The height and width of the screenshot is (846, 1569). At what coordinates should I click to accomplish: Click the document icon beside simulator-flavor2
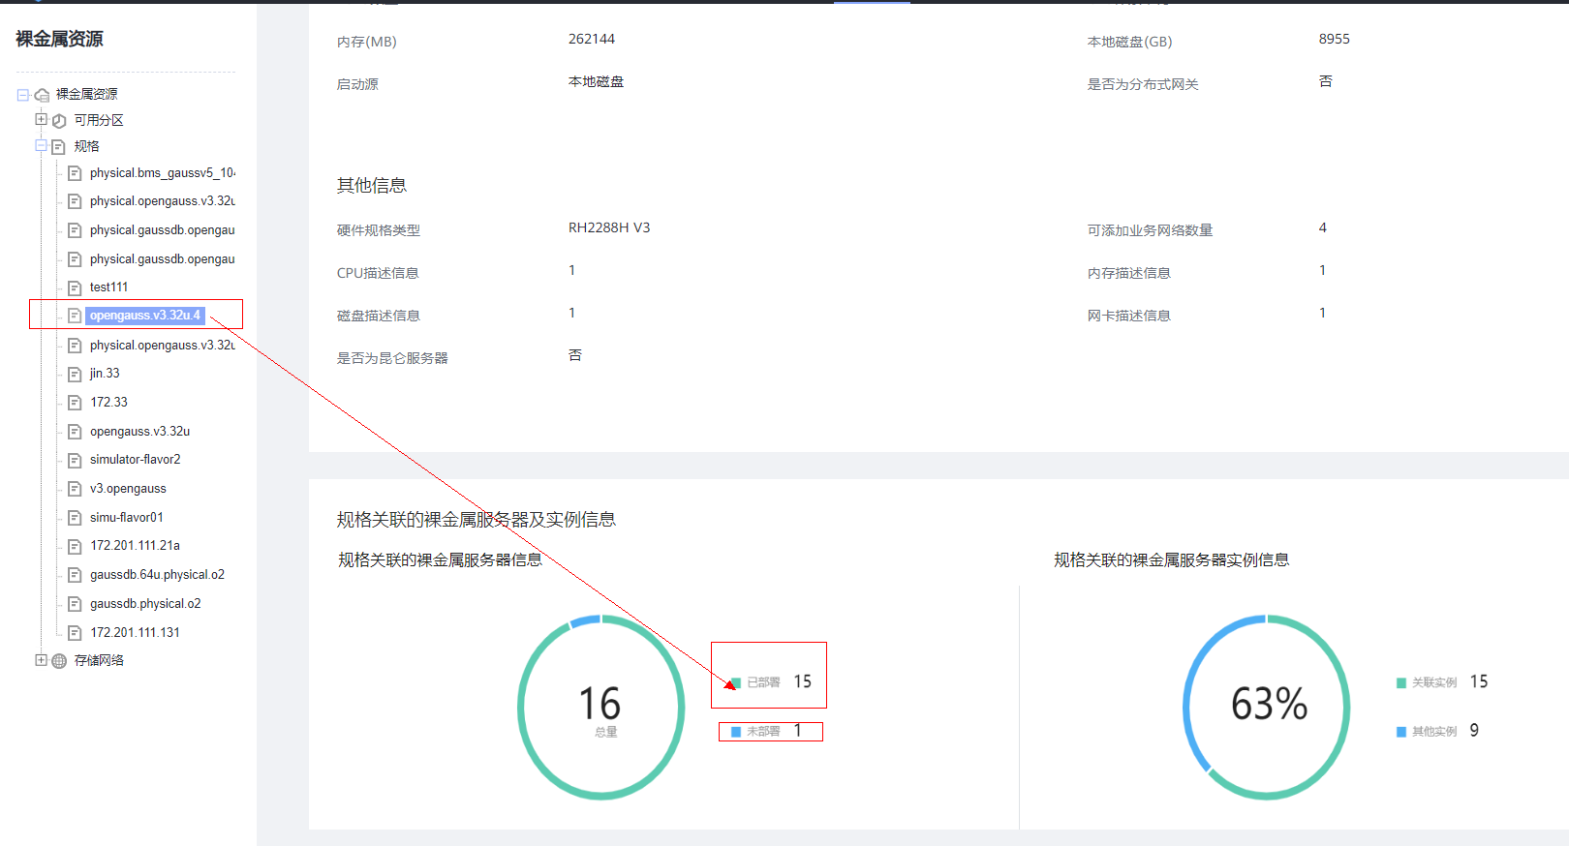click(x=75, y=460)
